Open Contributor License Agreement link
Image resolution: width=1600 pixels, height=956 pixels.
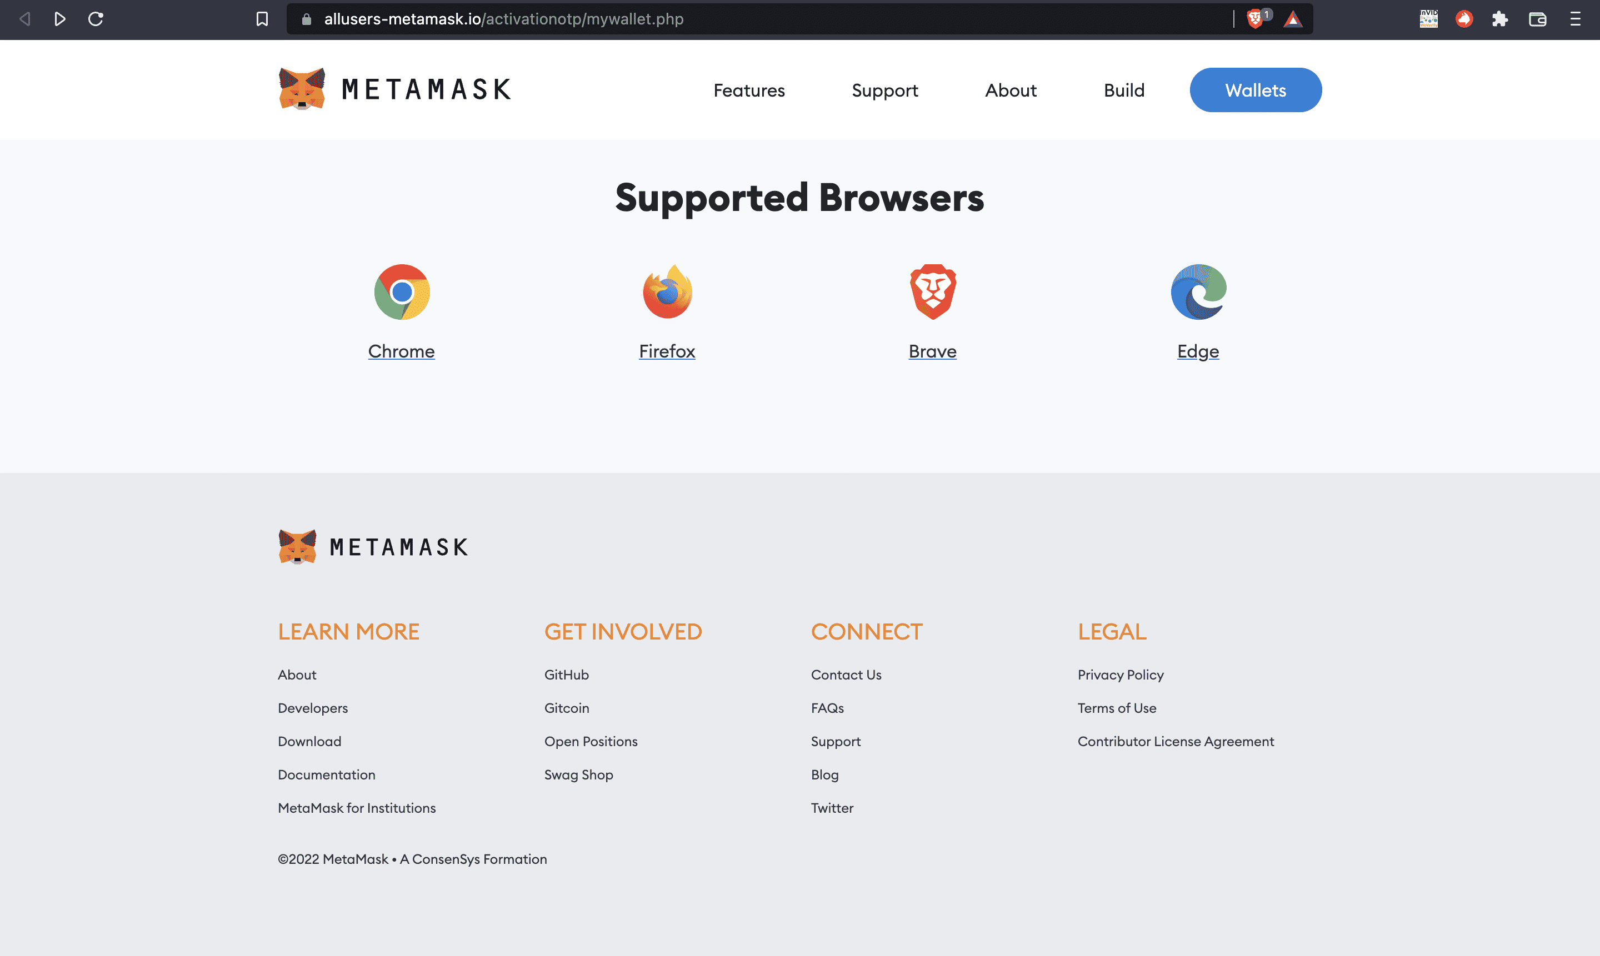(1176, 742)
